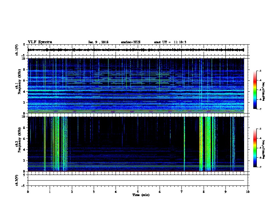Click the "2" kHz tick on ch.2 frequency axis
Image resolution: width=279 pixels, height=215 pixels.
[x=25, y=161]
